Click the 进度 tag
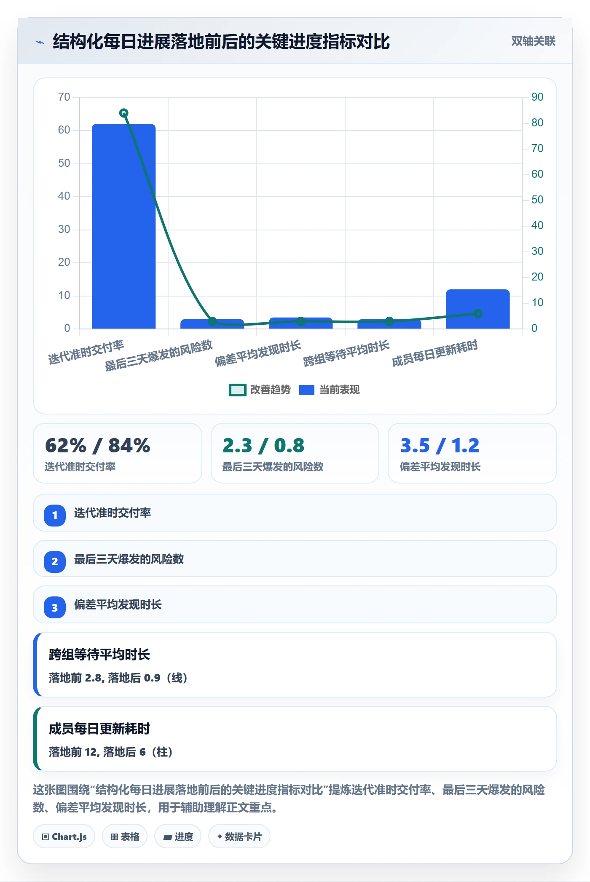 pos(178,837)
